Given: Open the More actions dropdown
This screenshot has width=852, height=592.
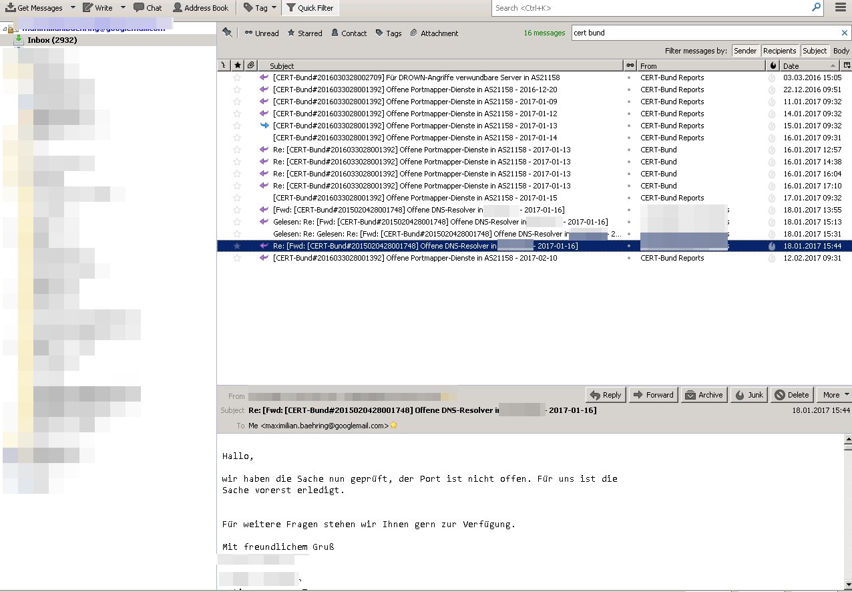Looking at the screenshot, I should tap(836, 395).
